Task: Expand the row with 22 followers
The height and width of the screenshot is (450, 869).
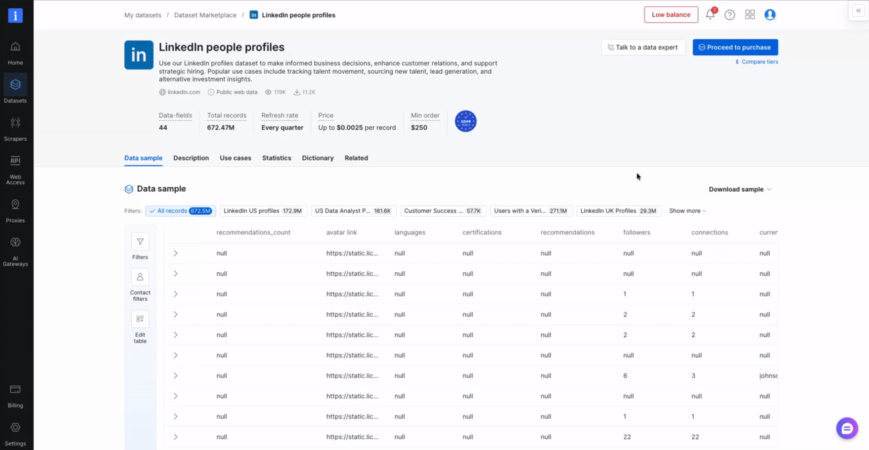Action: point(176,437)
